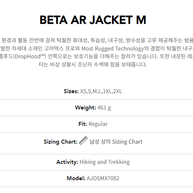Image resolution: width=193 pixels, height=193 pixels.
Task: Click the Regular fit value
Action: tap(98, 124)
